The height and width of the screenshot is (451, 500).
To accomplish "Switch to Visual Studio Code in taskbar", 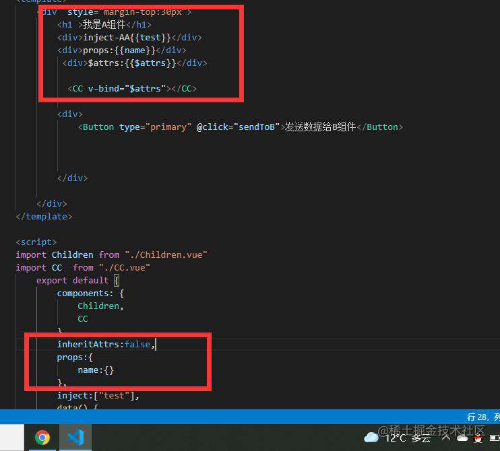I will pyautogui.click(x=75, y=438).
